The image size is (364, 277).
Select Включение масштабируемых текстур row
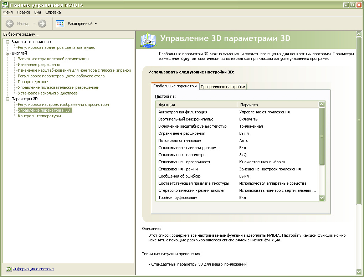[x=237, y=126]
